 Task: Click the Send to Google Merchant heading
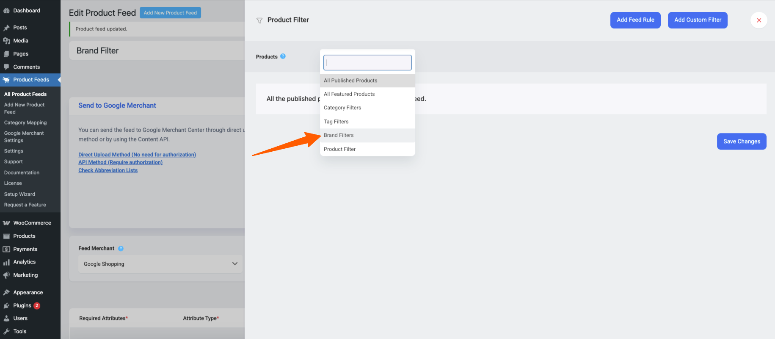point(117,106)
